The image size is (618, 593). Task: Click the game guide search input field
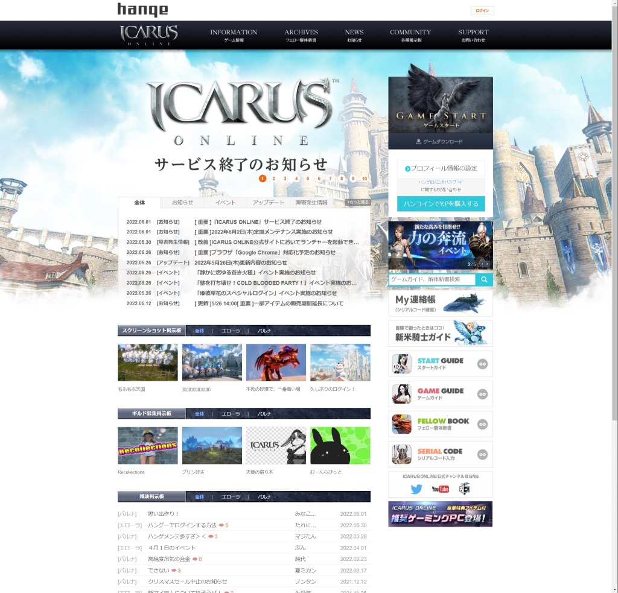(432, 279)
